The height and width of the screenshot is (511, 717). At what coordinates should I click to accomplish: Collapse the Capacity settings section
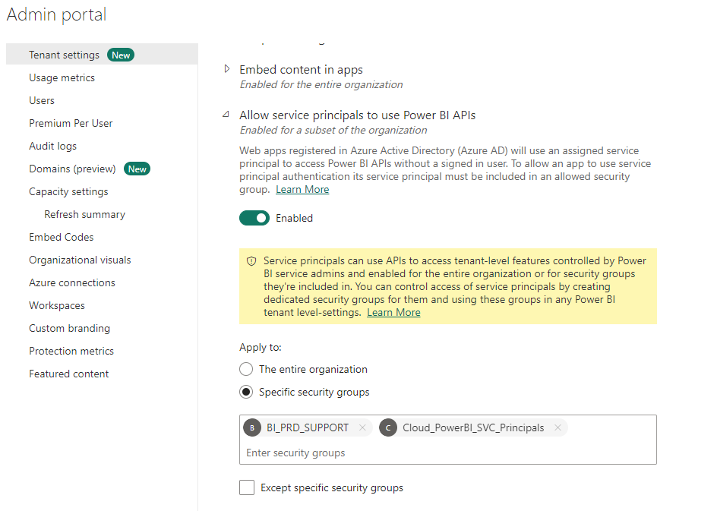pyautogui.click(x=68, y=191)
